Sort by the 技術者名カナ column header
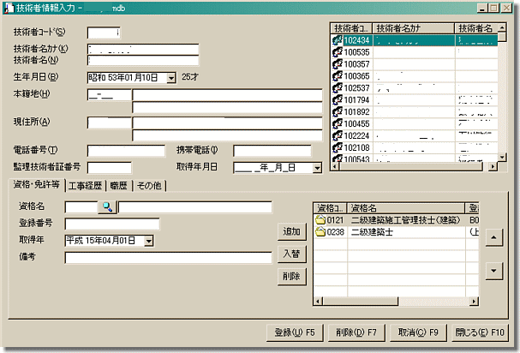Screen dimensions: 520x353 [414, 27]
